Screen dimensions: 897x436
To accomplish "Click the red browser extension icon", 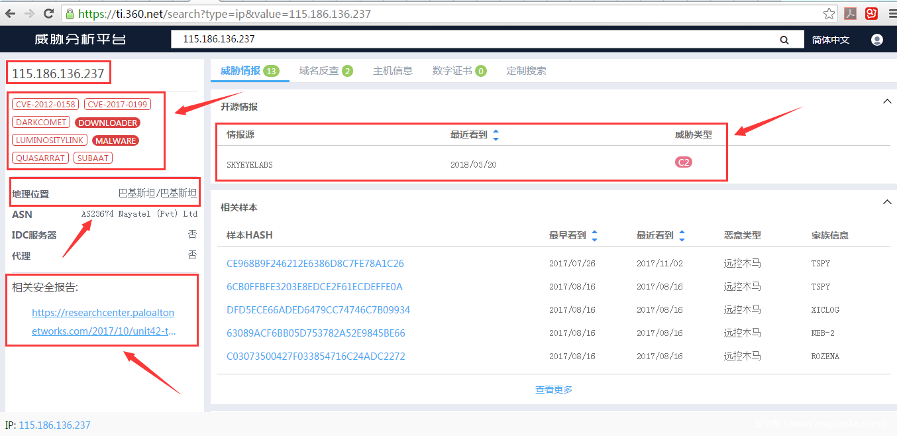I will pos(872,13).
